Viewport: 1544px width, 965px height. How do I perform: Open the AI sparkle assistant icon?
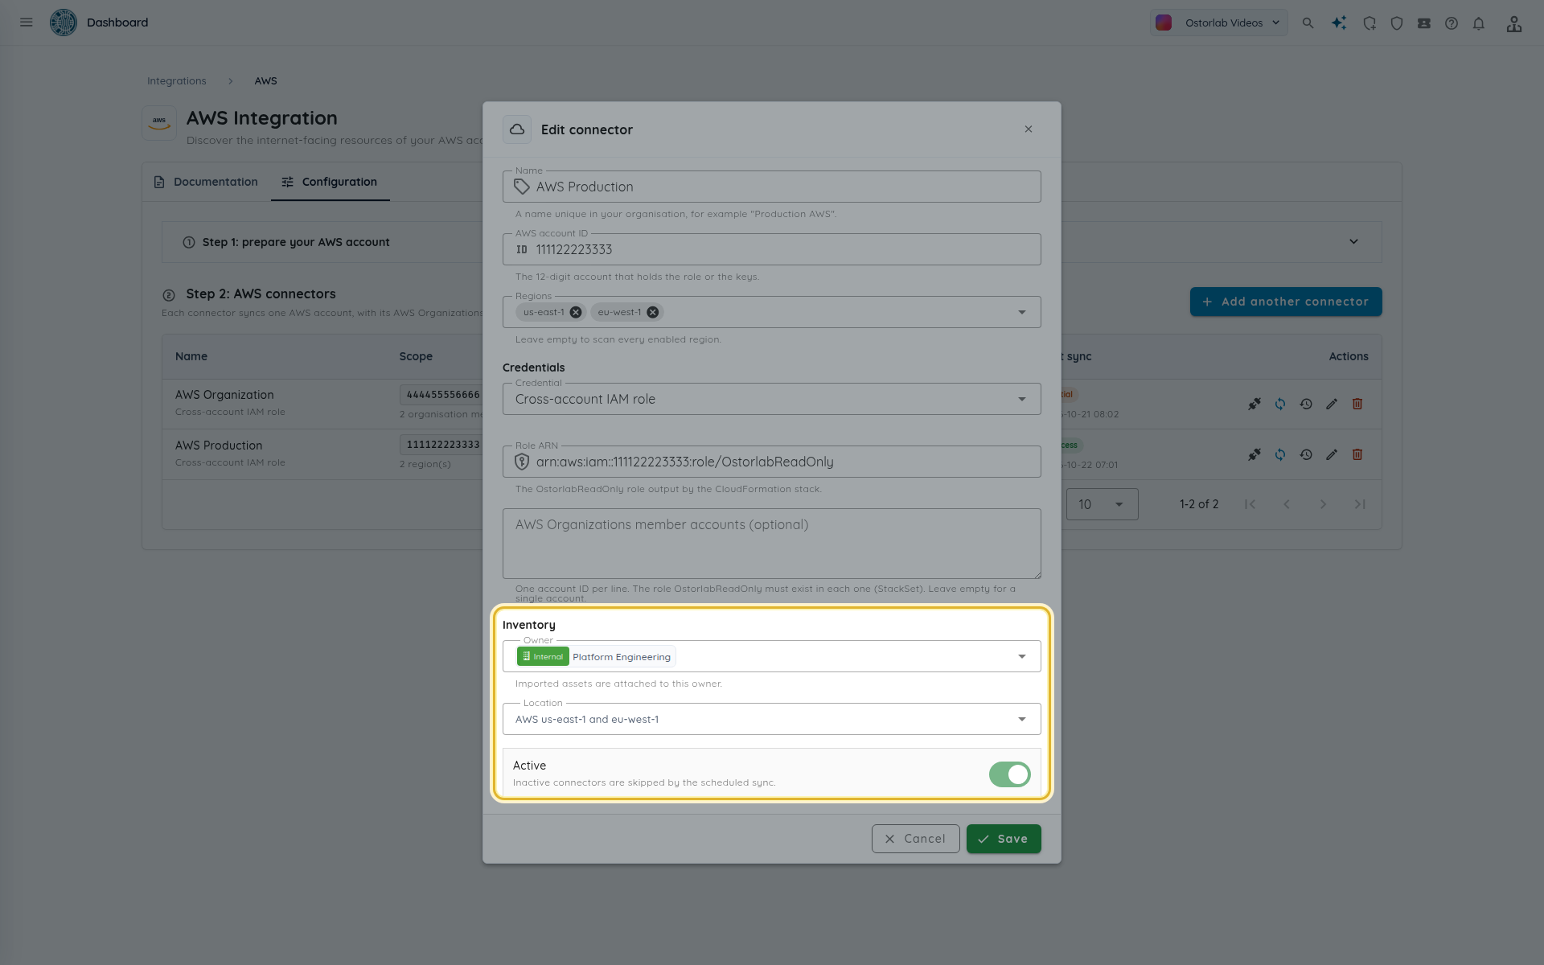(1339, 23)
